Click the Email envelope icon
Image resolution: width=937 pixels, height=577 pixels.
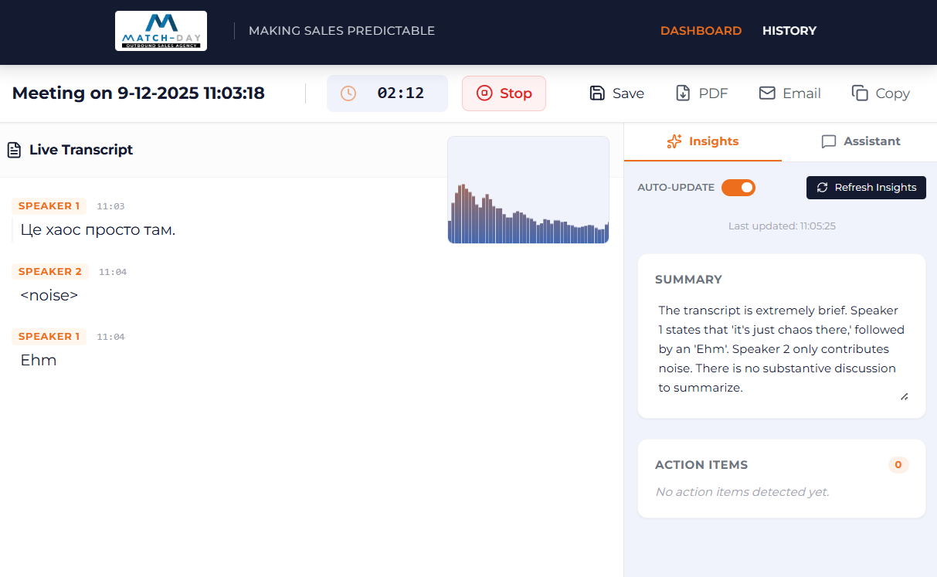tap(767, 93)
